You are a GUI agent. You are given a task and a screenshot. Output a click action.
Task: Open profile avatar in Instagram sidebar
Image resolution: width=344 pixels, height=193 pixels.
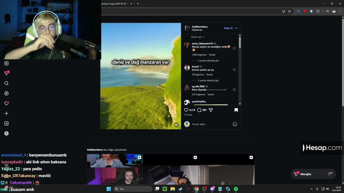click(6, 133)
